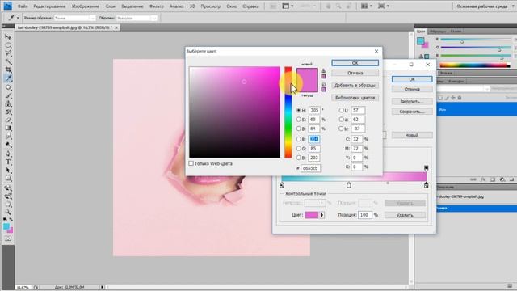Select the Type tool

(x=8, y=162)
